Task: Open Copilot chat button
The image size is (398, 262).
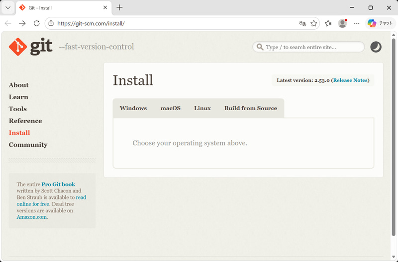Action: 380,23
